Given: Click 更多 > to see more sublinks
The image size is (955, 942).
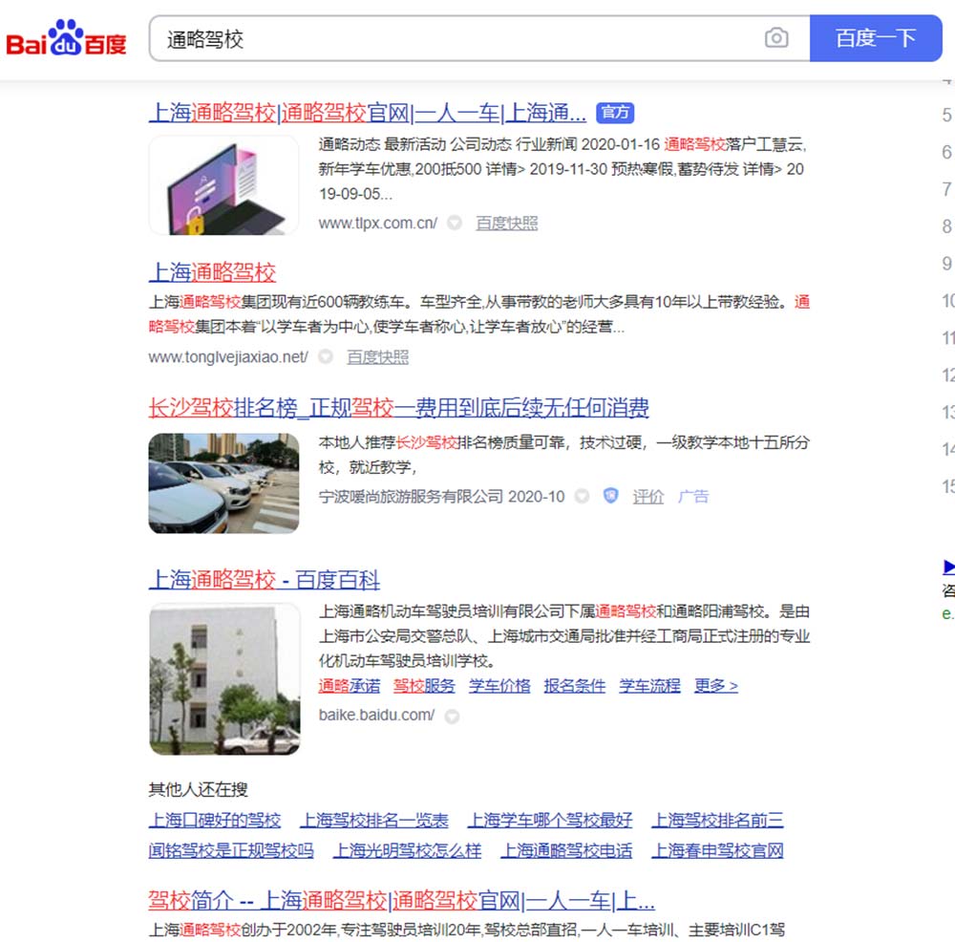Looking at the screenshot, I should point(715,685).
